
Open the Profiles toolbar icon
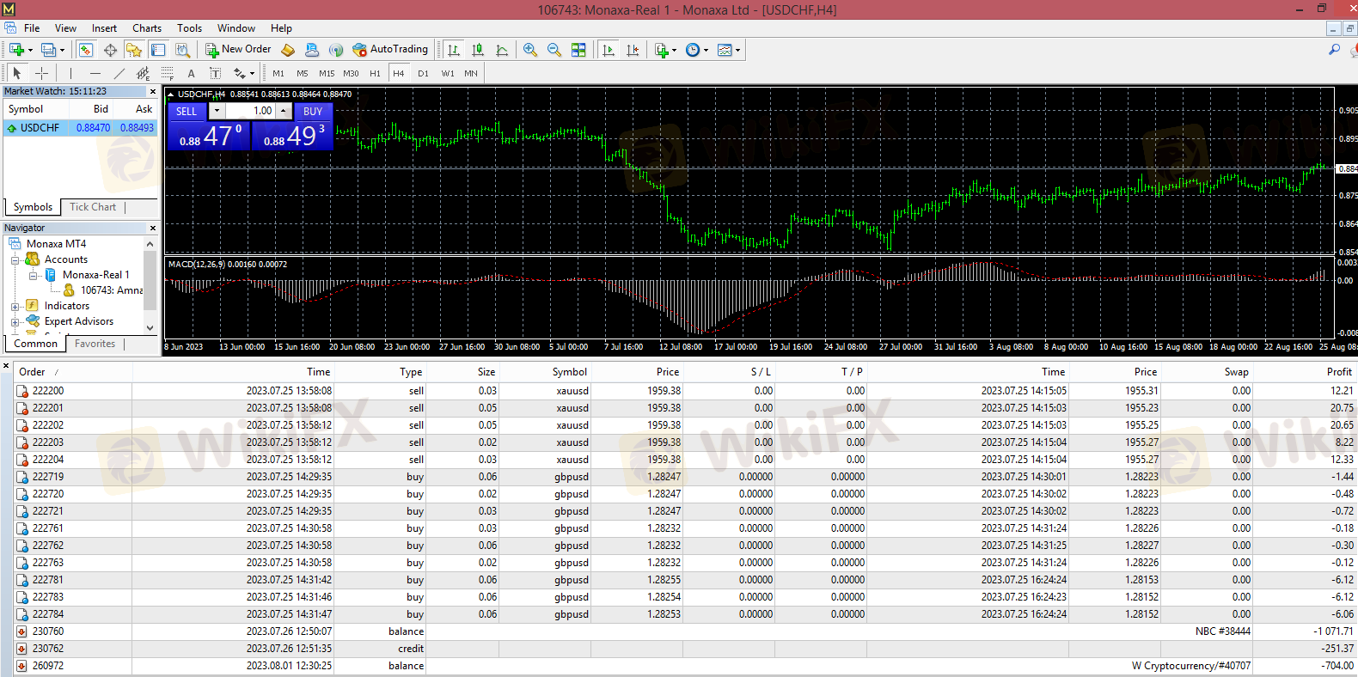[48, 50]
